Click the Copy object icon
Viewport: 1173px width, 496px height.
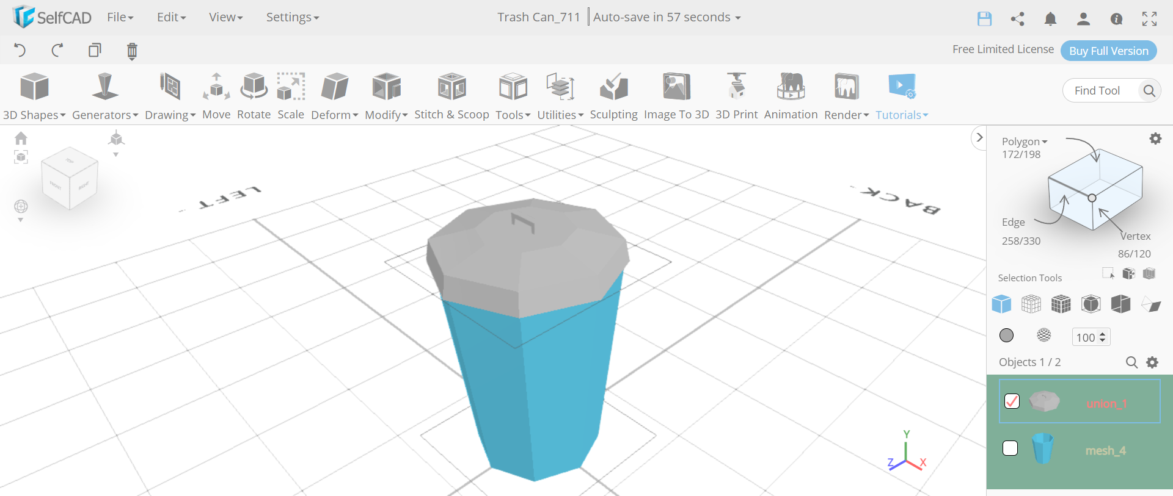tap(95, 50)
